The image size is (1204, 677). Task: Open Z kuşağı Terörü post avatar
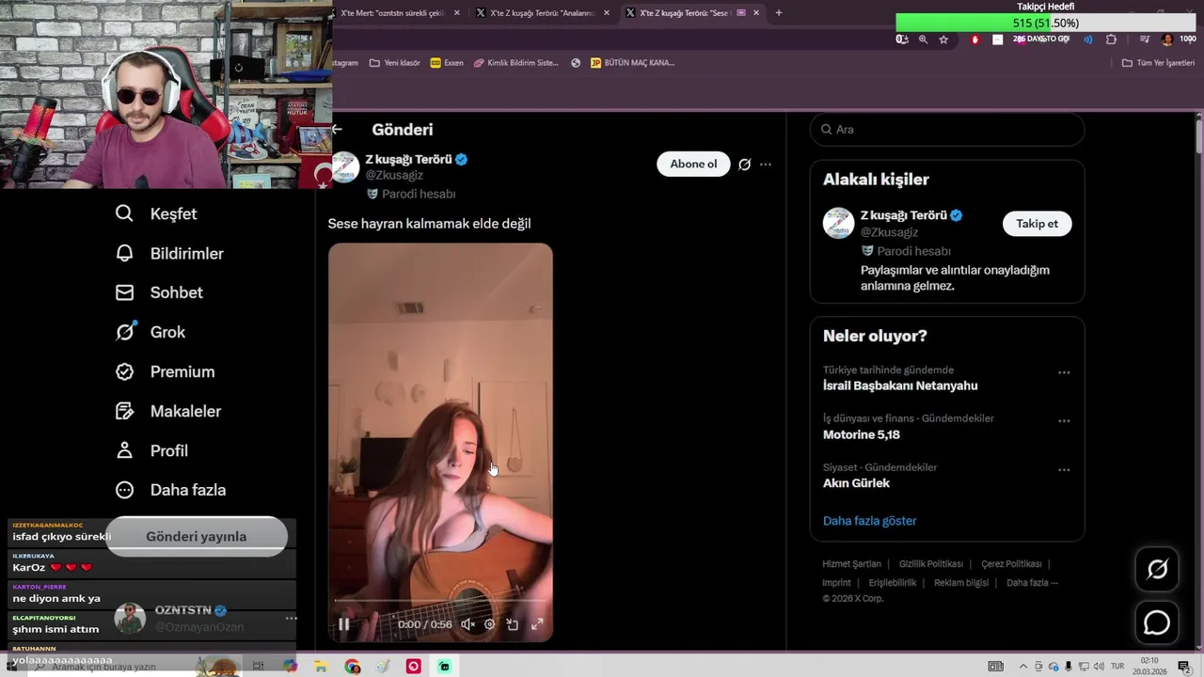(x=344, y=167)
